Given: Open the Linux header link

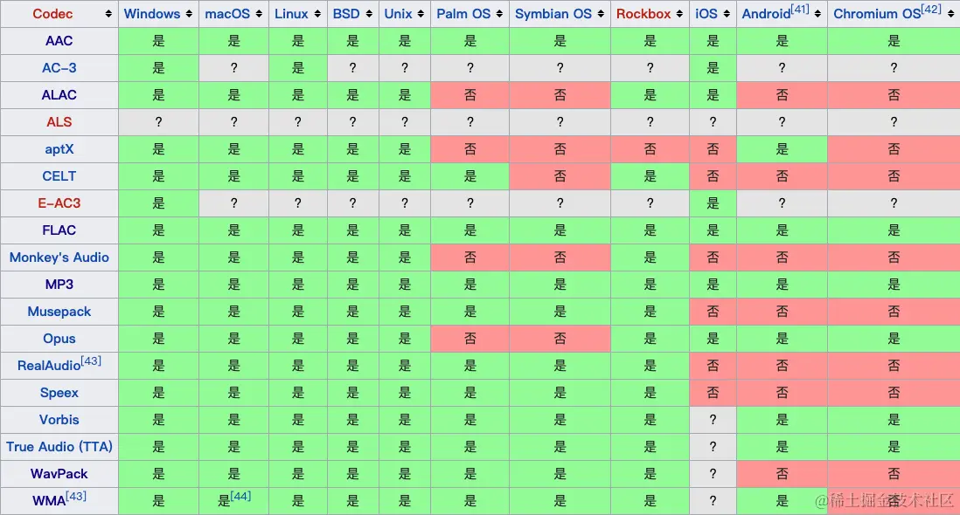Looking at the screenshot, I should pos(291,14).
